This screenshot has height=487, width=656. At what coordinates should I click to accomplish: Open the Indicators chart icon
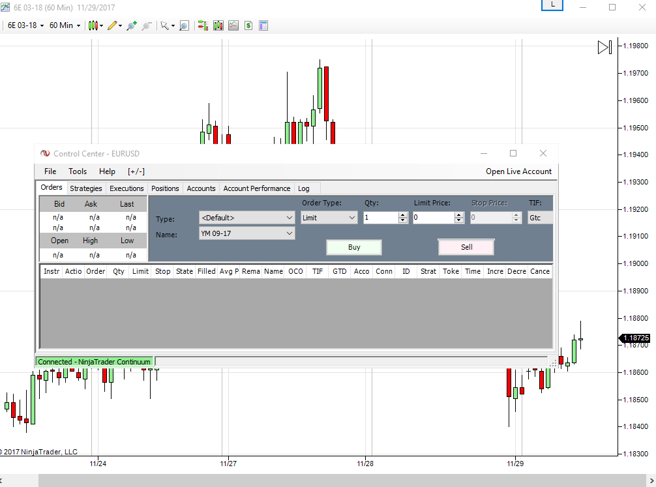tap(233, 25)
